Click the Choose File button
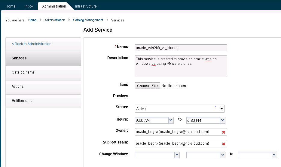Image resolution: width=281 pixels, height=167 pixels. [x=147, y=86]
